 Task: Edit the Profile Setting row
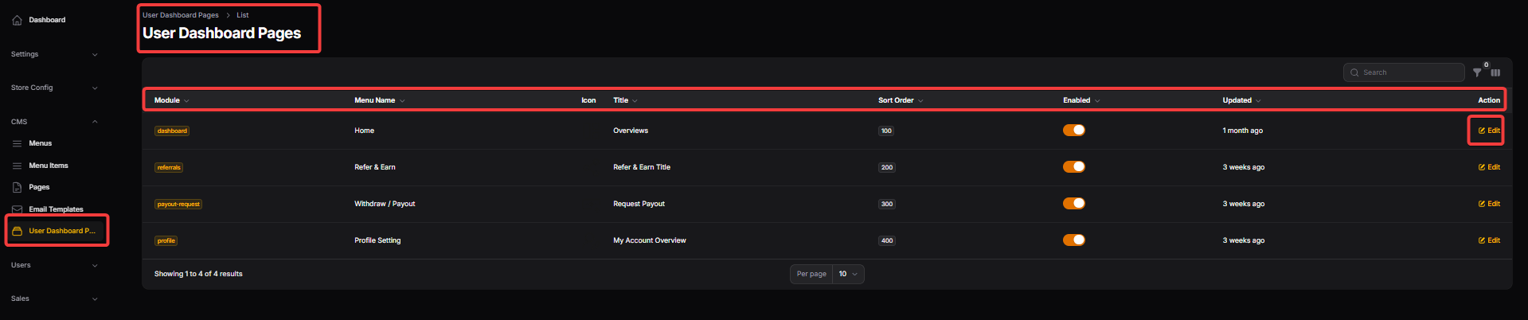(1489, 240)
